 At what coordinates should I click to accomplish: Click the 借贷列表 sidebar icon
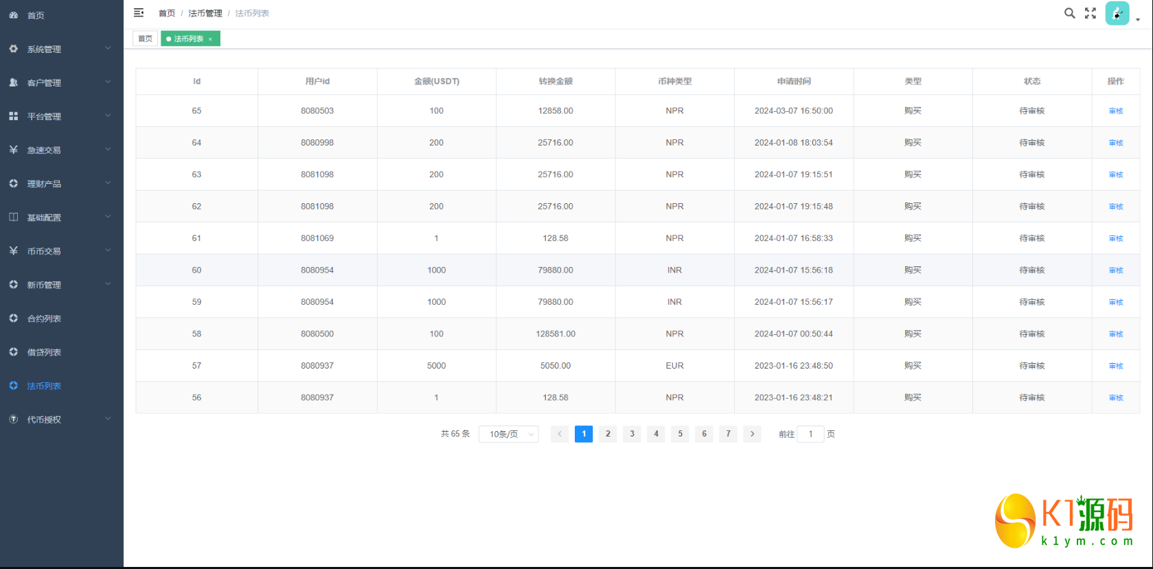(x=13, y=351)
